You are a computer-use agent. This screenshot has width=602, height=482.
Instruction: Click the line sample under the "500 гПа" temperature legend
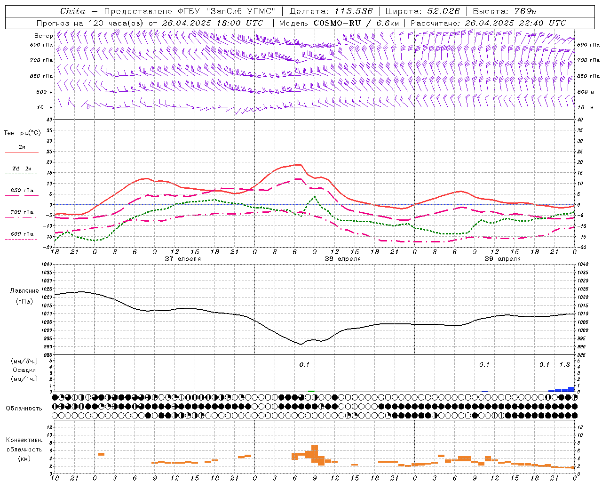point(22,239)
